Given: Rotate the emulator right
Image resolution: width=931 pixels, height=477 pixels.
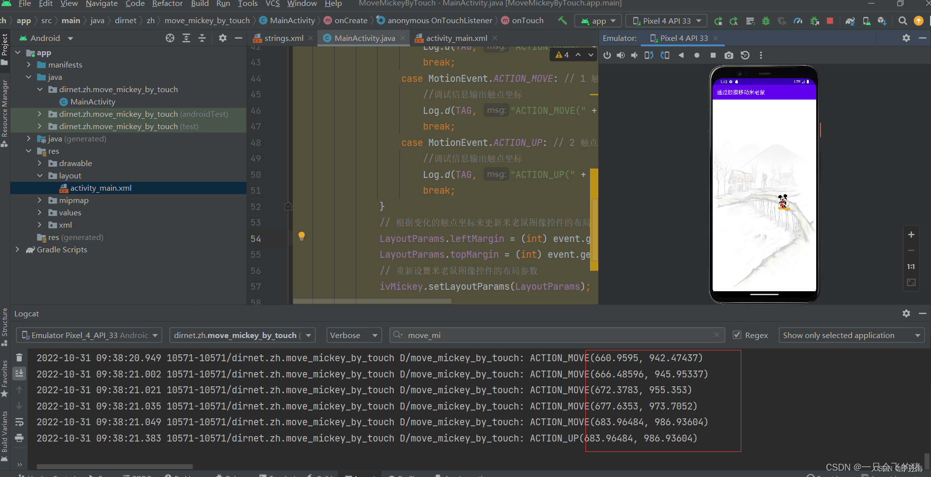Looking at the screenshot, I should (x=665, y=55).
